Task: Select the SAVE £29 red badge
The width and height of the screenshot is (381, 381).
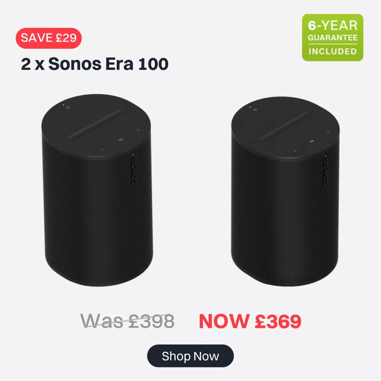Action: coord(49,38)
